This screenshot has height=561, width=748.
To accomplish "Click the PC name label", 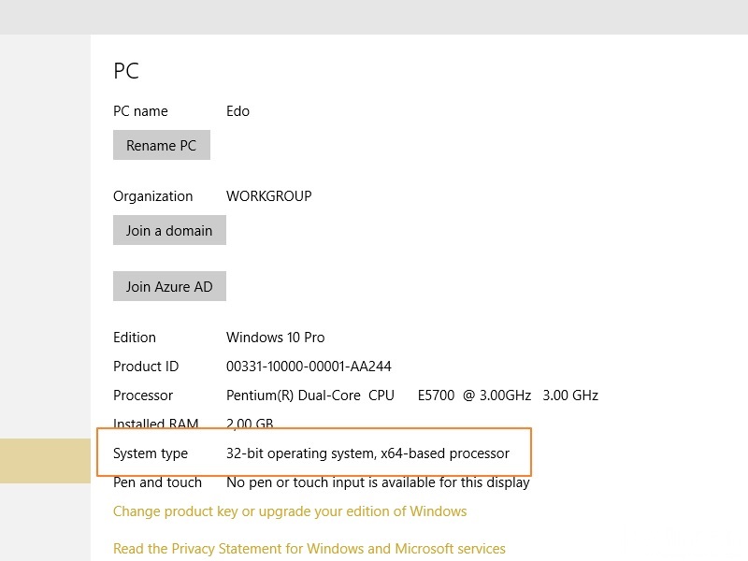I will 140,111.
